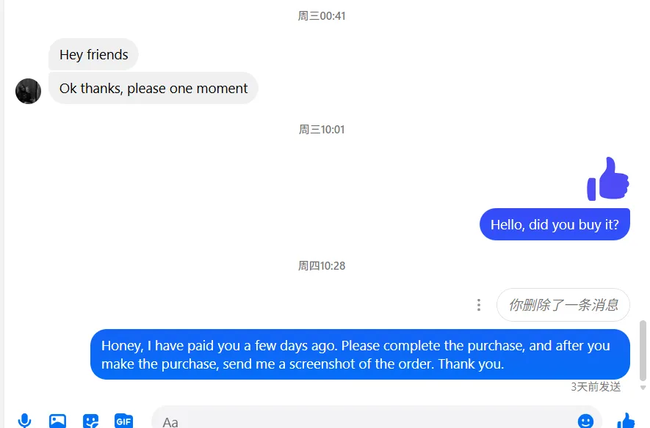Click the 'Honey, I have paid' message
650x428 pixels.
pos(360,355)
